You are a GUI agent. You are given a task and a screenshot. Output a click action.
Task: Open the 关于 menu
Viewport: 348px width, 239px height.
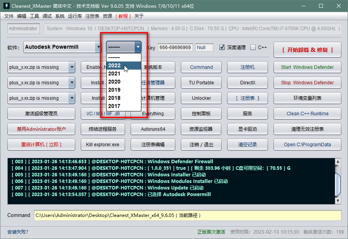click(x=139, y=16)
